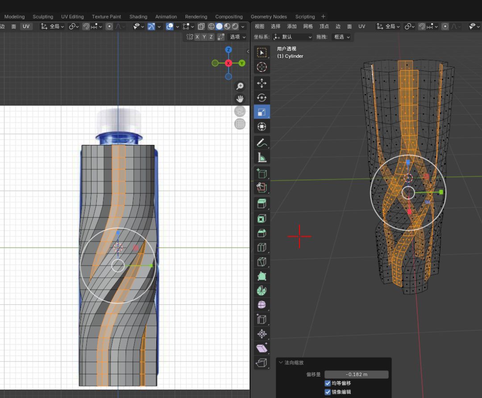This screenshot has width=482, height=398.
Task: Open the 拖拽 框选 dropdown
Action: tap(342, 37)
